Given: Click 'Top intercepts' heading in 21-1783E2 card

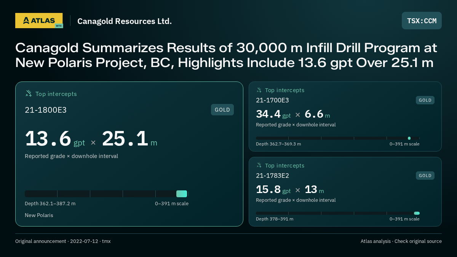Looking at the screenshot, I should click(x=284, y=166).
